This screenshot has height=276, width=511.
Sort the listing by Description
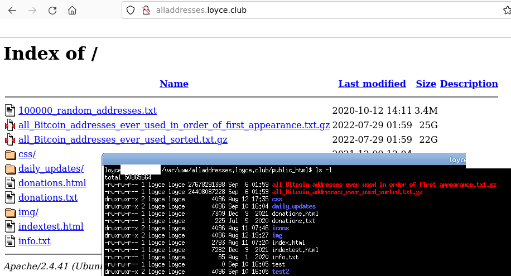(469, 84)
